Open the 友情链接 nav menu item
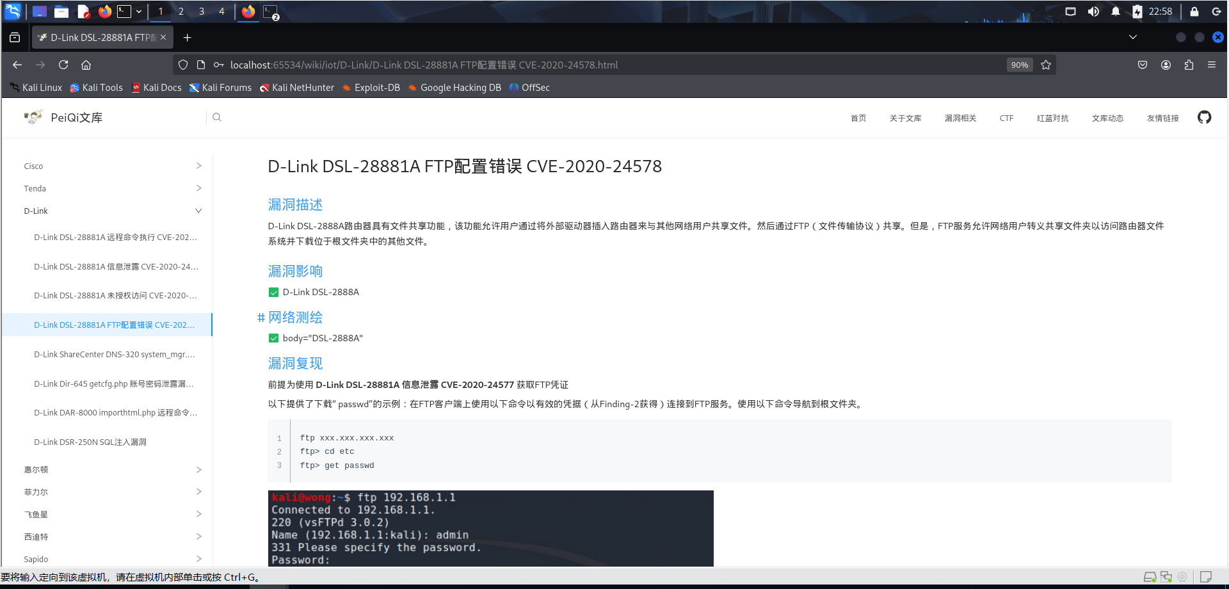Viewport: 1229px width, 589px height. (1162, 118)
